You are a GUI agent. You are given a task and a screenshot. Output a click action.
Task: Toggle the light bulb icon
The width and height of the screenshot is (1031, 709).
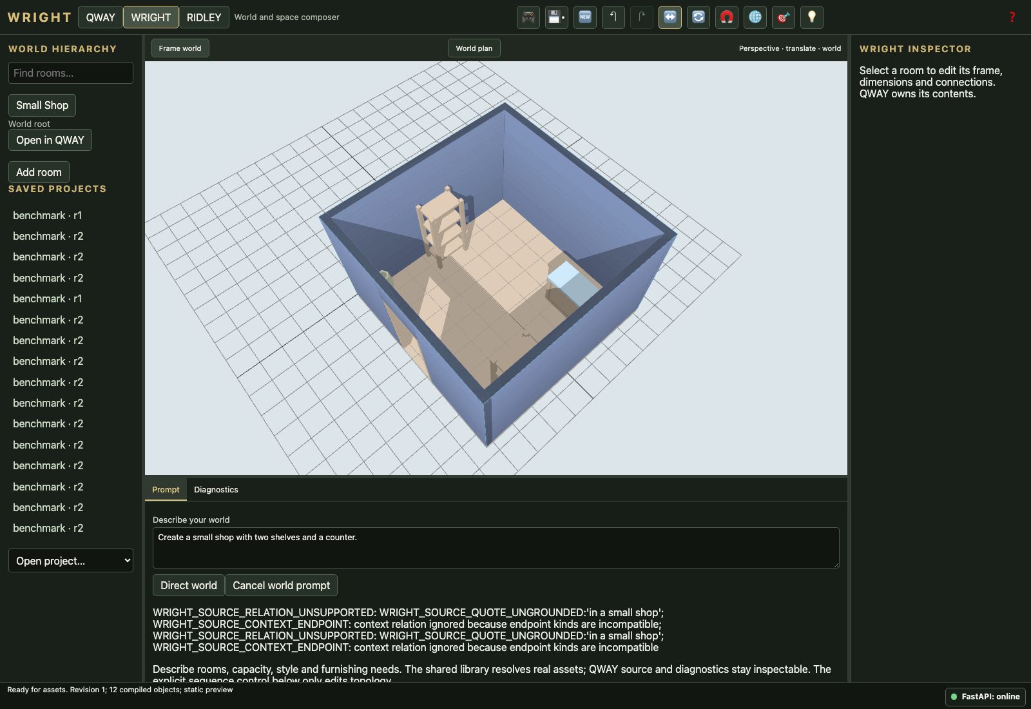point(812,17)
